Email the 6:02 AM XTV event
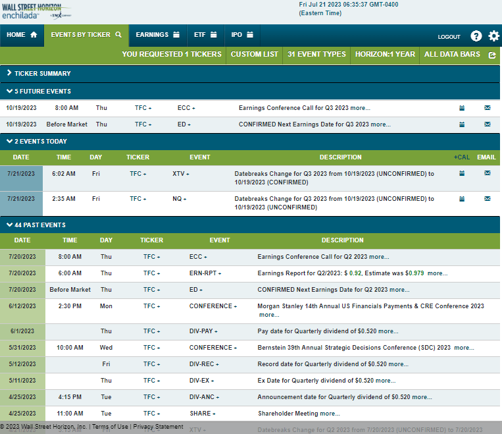The width and height of the screenshot is (502, 434). 488,173
